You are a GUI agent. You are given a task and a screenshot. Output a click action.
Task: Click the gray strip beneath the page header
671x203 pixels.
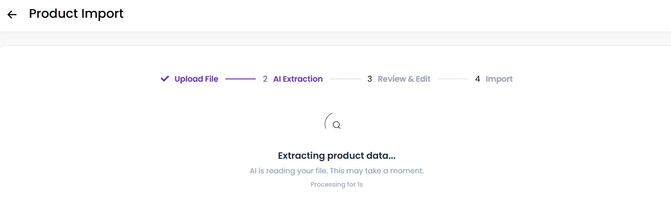click(335, 38)
